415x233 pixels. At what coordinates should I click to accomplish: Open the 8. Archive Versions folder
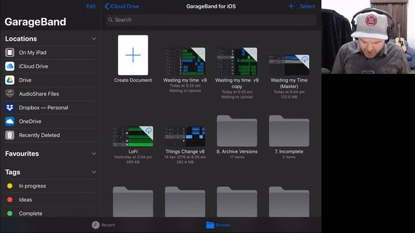point(237,131)
